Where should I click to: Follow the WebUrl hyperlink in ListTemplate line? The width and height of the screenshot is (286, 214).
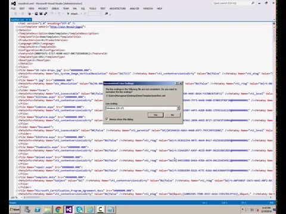(66, 27)
